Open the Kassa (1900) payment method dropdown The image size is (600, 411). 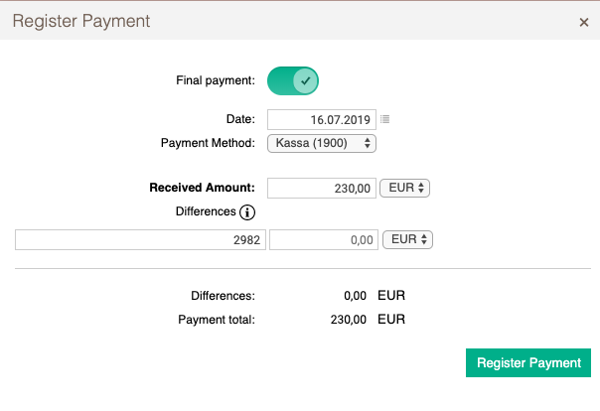pos(322,143)
